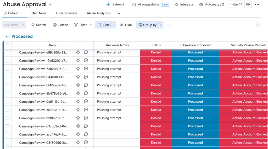Select checkbox for Campaign Review d3cb62ed

[8, 126]
